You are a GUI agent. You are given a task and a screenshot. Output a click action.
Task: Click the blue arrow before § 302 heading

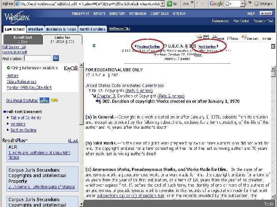[x=97, y=101]
